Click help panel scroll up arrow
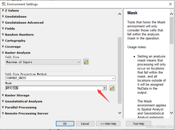 tap(172, 14)
